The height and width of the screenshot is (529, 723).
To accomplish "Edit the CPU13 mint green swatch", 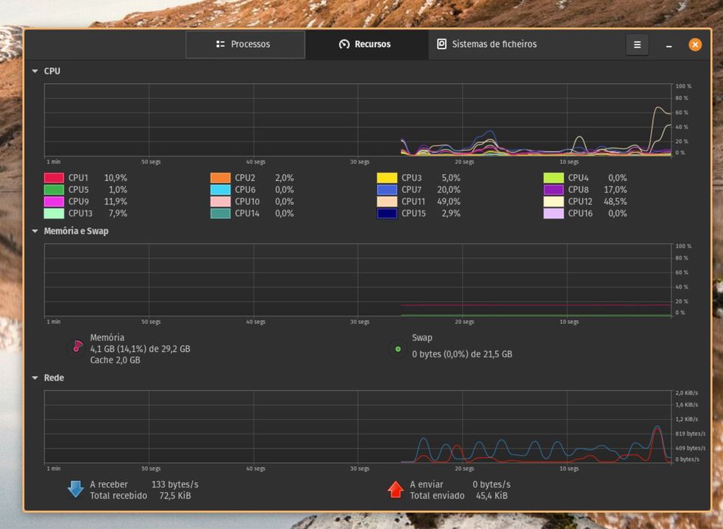I will tap(54, 213).
